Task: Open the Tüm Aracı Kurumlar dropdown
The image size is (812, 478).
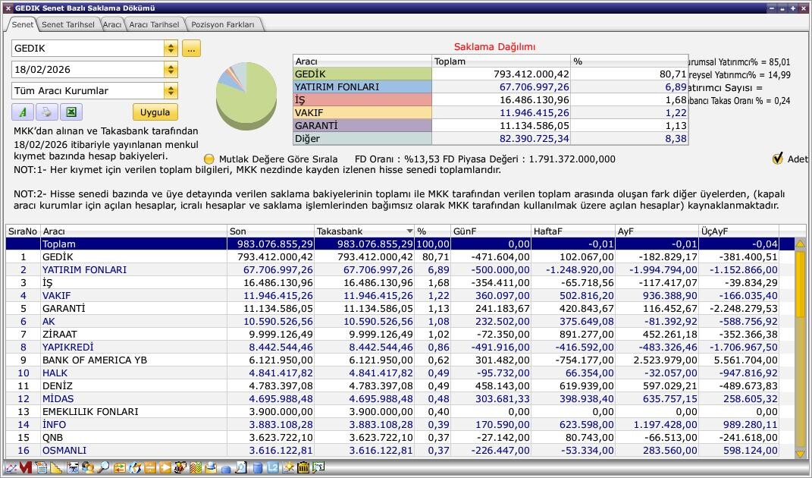Action: coord(171,91)
